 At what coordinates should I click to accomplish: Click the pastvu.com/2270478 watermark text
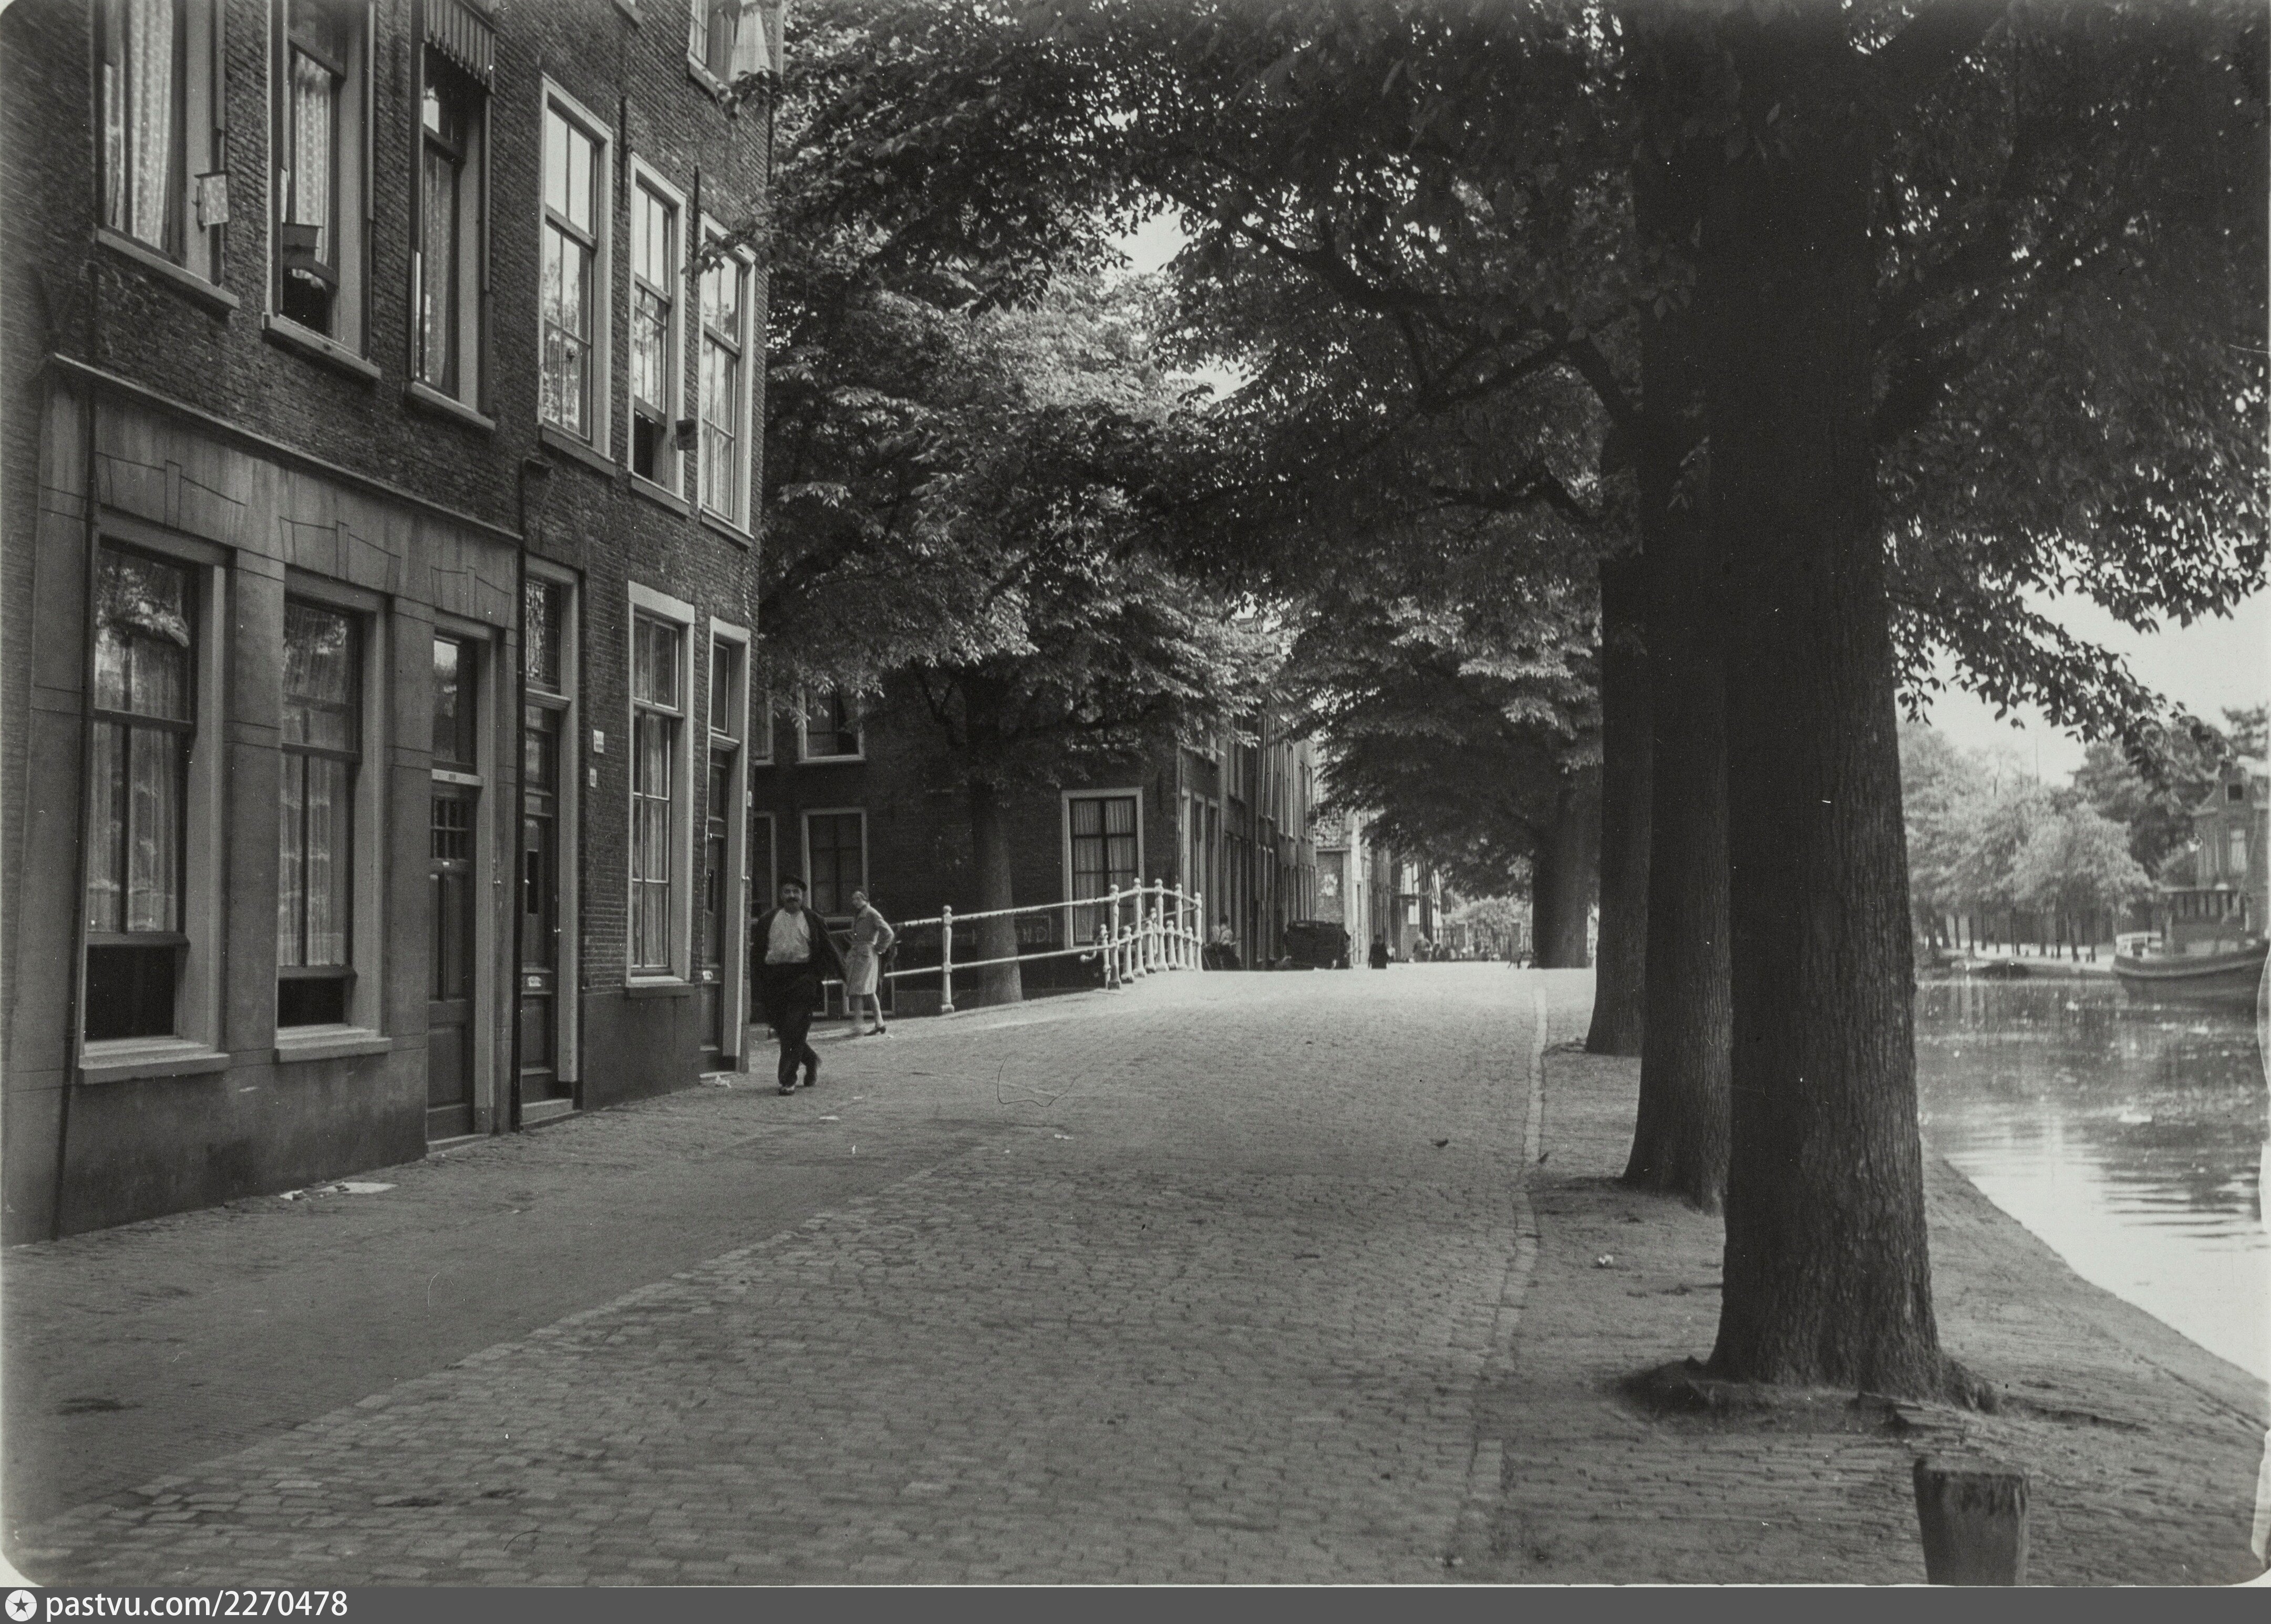click(x=197, y=1605)
